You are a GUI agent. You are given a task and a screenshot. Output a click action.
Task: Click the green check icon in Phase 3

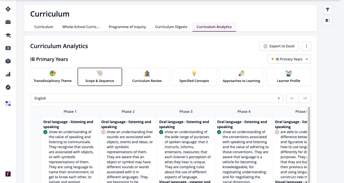pyautogui.click(x=161, y=132)
